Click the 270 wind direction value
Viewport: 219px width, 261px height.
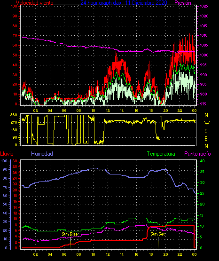[x=14, y=122]
